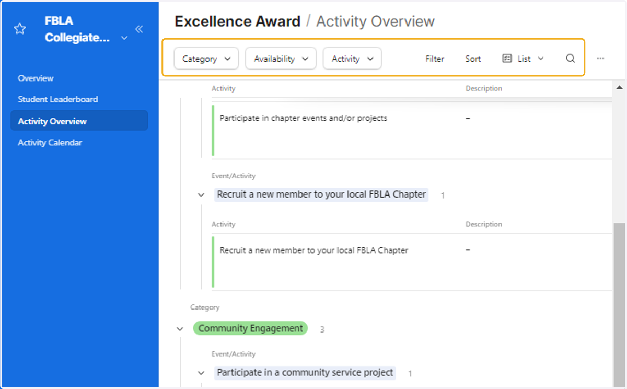Click the FBLA Collegiate workspace title
The height and width of the screenshot is (389, 627).
[76, 29]
